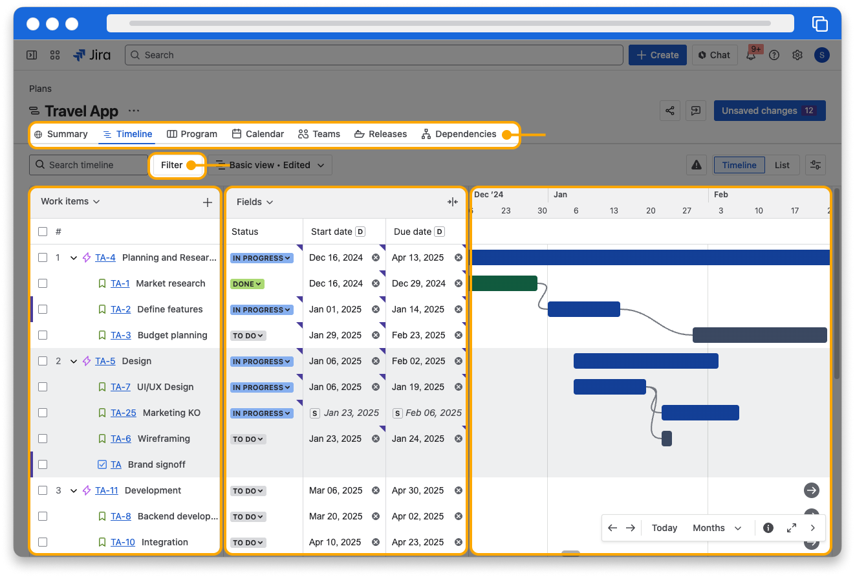Check the TA-4 Planning and Research row

pyautogui.click(x=43, y=257)
